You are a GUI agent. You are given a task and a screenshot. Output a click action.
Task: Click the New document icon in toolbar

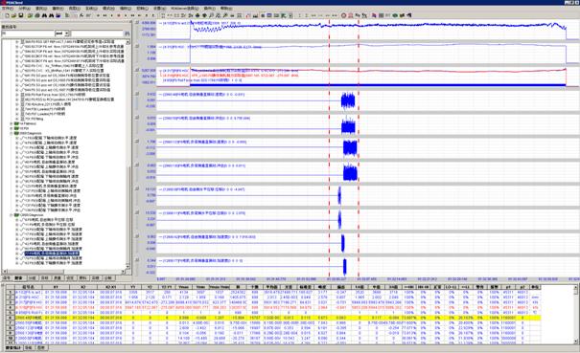click(7, 15)
